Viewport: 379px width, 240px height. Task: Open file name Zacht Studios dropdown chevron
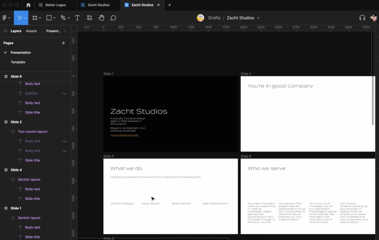point(258,18)
